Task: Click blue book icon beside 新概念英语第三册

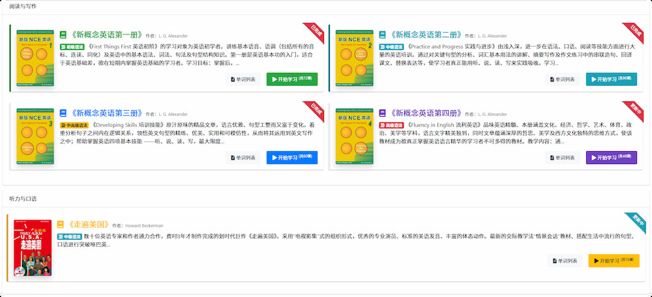Action: [x=63, y=113]
